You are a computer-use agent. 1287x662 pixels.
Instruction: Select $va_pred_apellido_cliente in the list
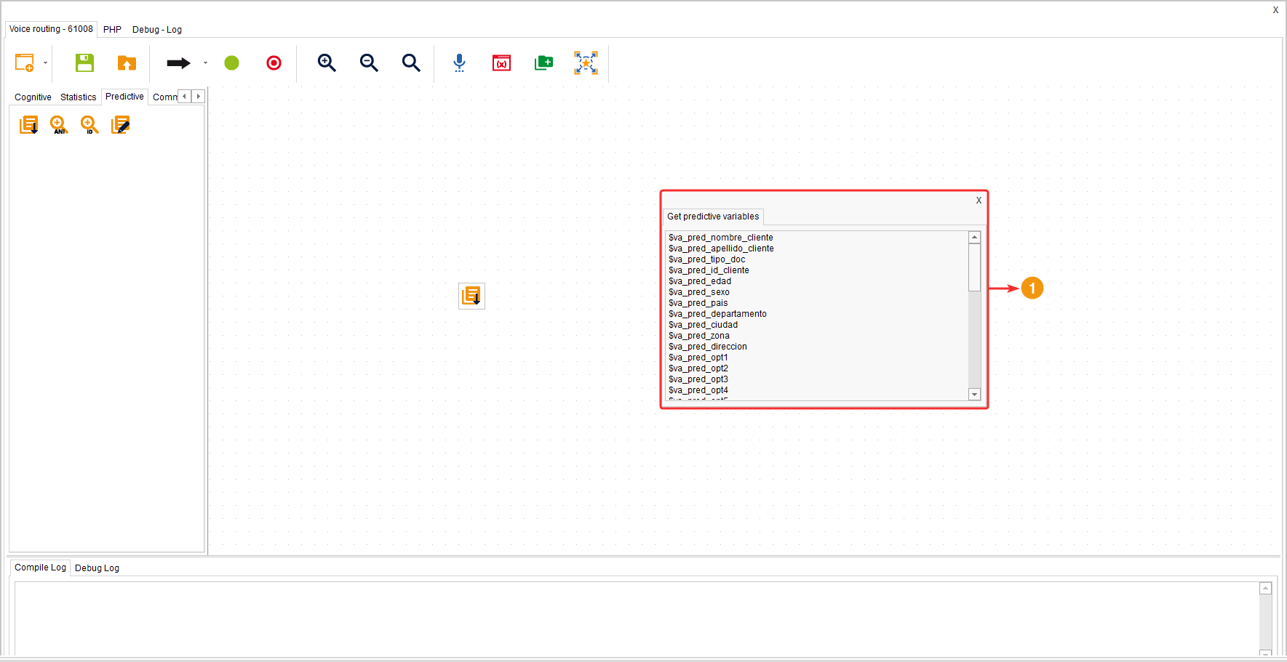click(x=721, y=249)
